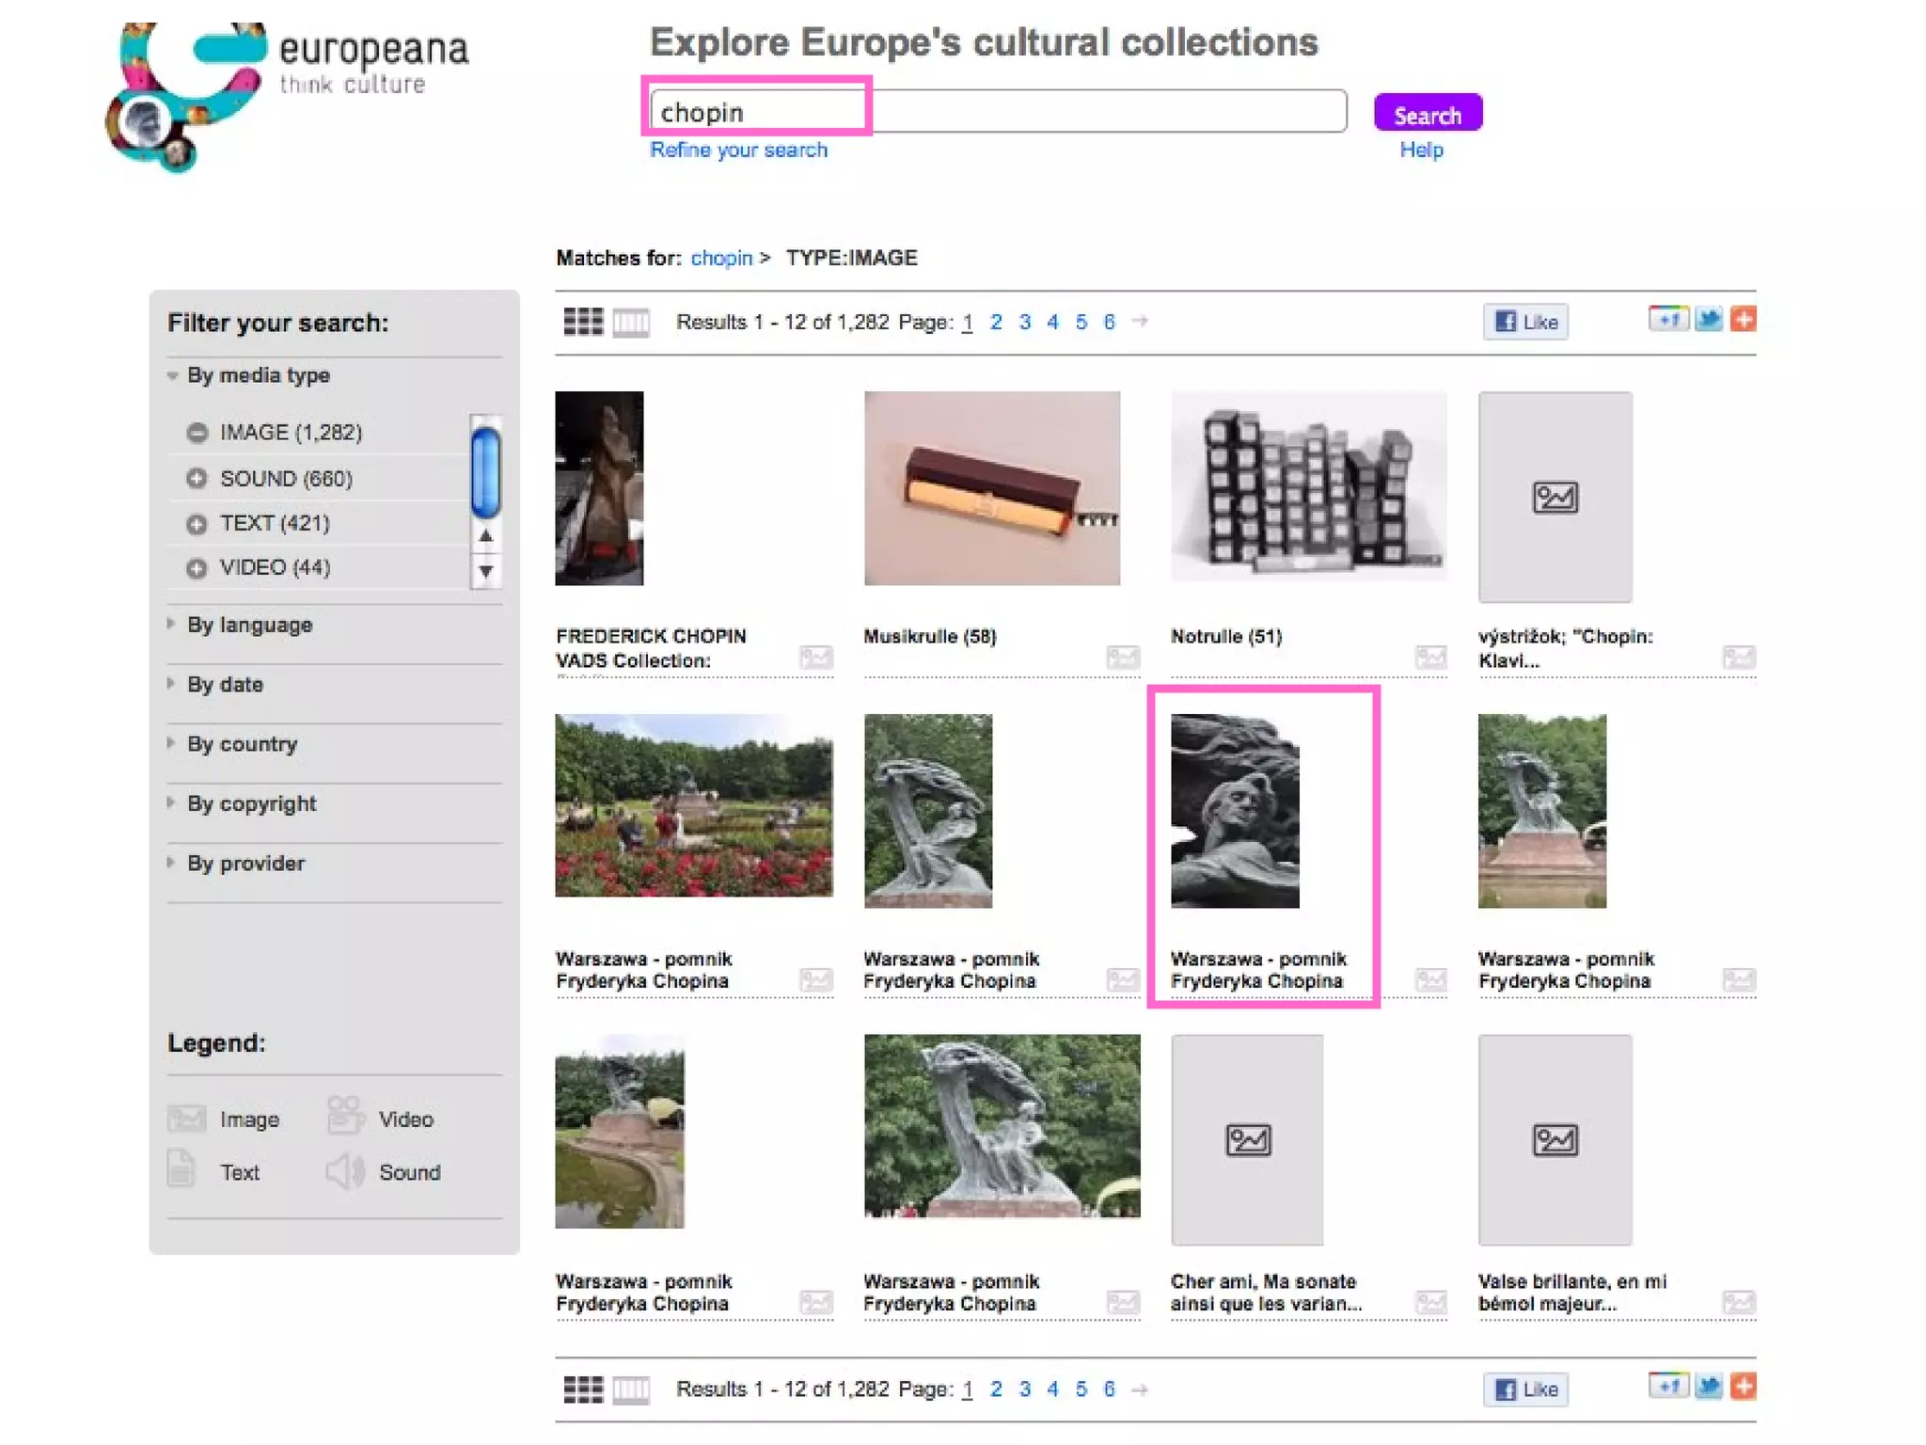
Task: Click the top Google +1 icon
Action: 1667,320
